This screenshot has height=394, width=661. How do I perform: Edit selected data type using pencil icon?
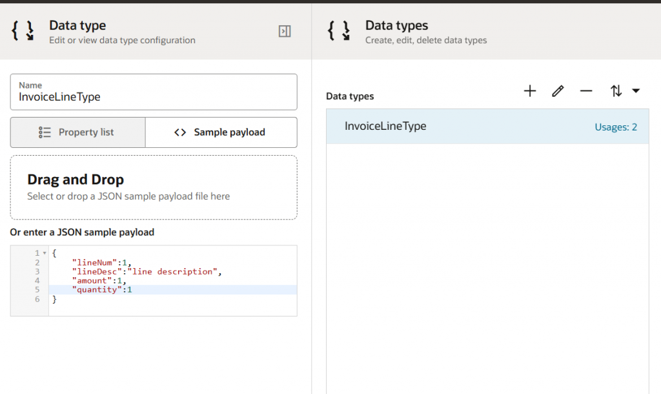point(558,91)
